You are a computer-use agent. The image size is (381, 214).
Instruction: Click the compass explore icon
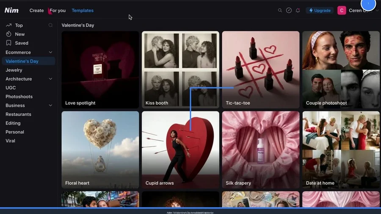coord(289,11)
